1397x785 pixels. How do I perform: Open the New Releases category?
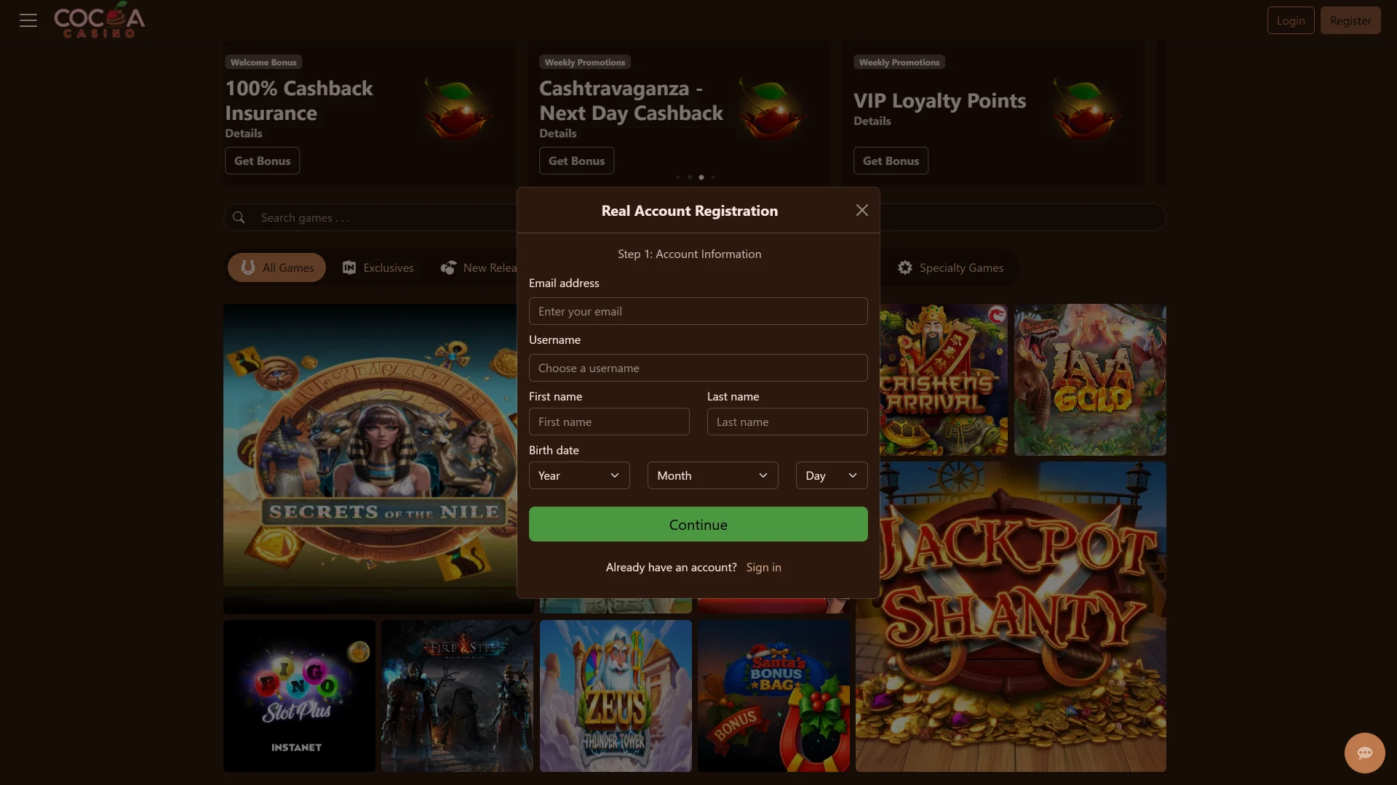point(478,267)
